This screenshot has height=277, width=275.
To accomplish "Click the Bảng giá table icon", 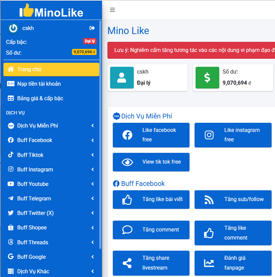I will 11,98.
